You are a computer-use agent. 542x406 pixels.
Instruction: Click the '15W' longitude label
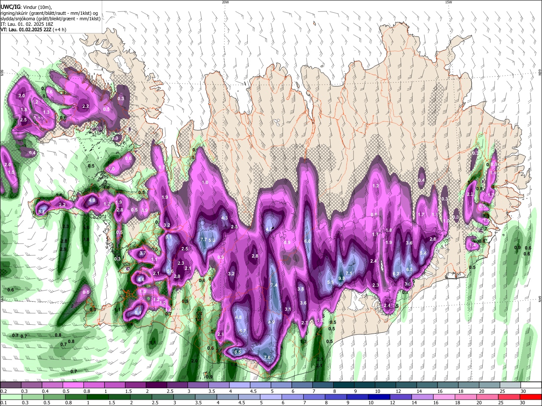[448, 2]
